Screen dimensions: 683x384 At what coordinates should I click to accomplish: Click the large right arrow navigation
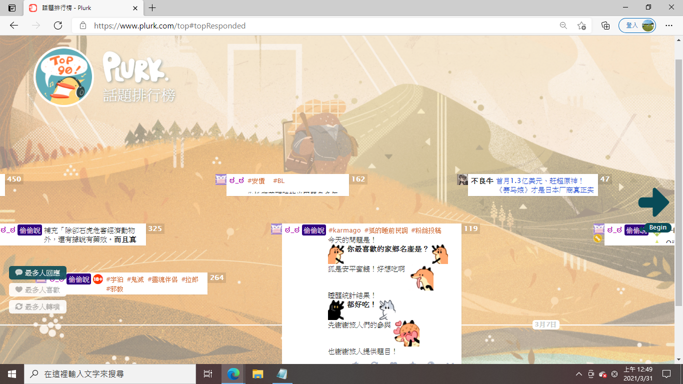[x=653, y=202]
